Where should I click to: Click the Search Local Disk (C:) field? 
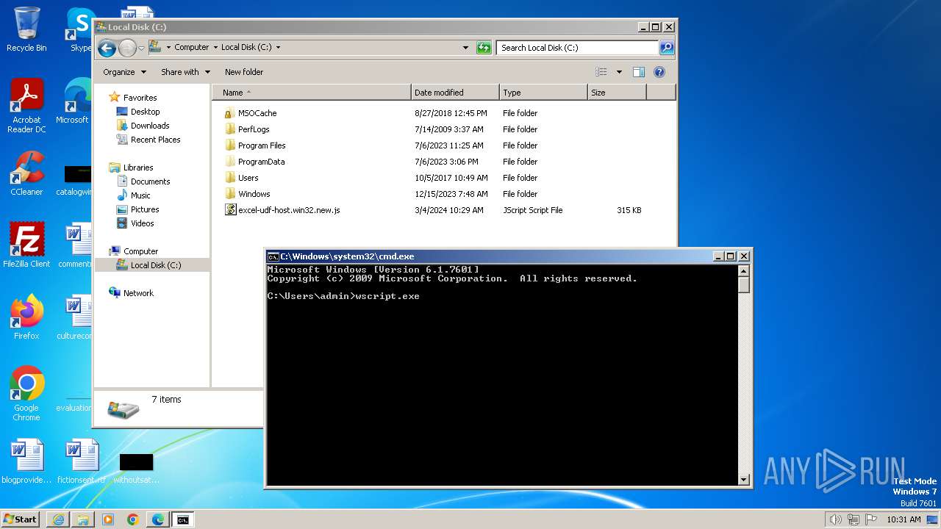[x=577, y=48]
